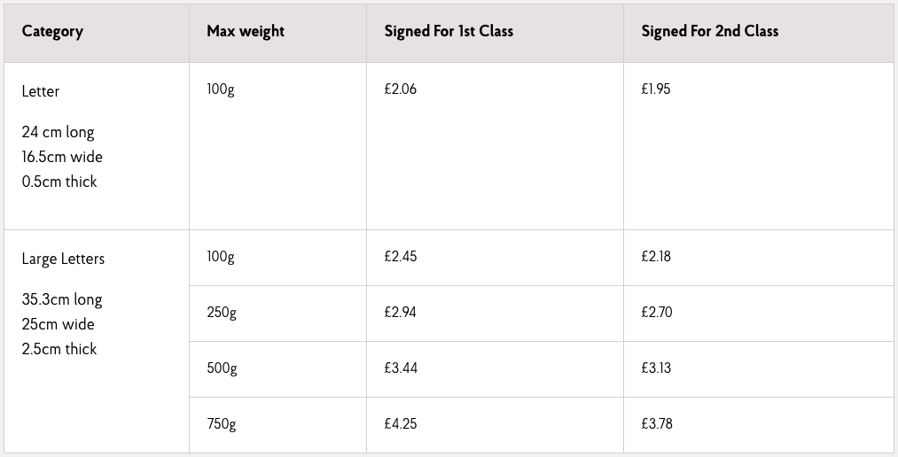This screenshot has height=457, width=898.
Task: Click the £2.45 large letter price
Action: click(401, 256)
